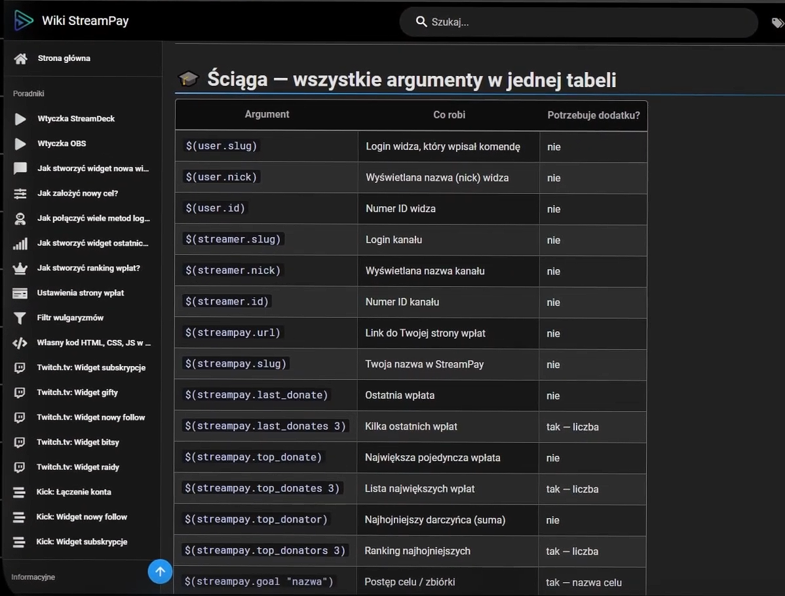Screen dimensions: 785x596
Task: Click crown icon beside ranking wpłat
Action: tap(20, 269)
